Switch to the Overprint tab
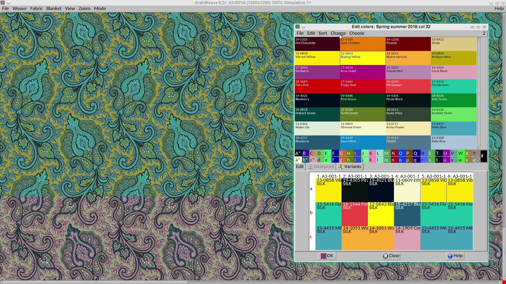Image resolution: width=506 pixels, height=284 pixels. tap(321, 166)
